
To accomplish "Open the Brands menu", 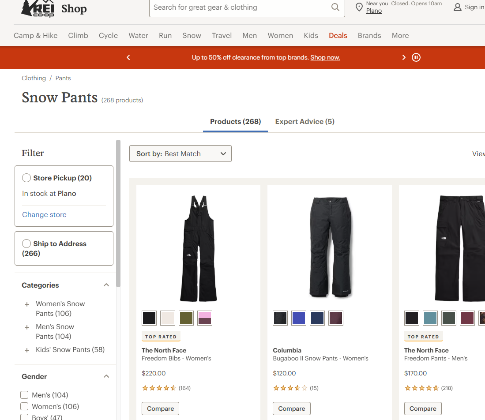I will pos(369,36).
